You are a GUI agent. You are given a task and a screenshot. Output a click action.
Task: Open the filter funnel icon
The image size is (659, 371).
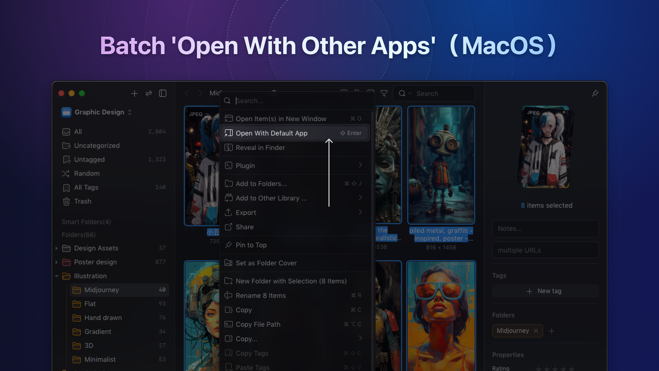384,93
